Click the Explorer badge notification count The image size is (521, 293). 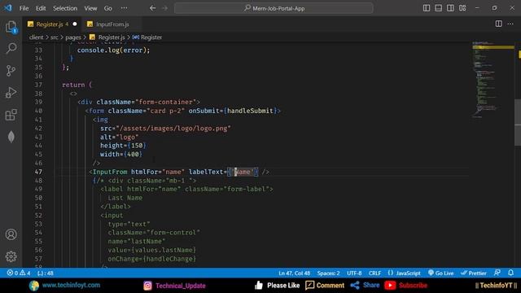(15, 31)
